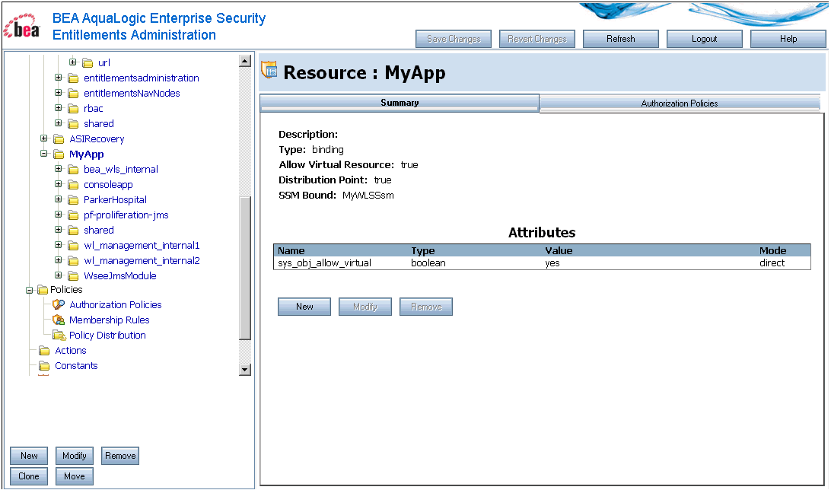Click Modify below the resource tree

[75, 456]
